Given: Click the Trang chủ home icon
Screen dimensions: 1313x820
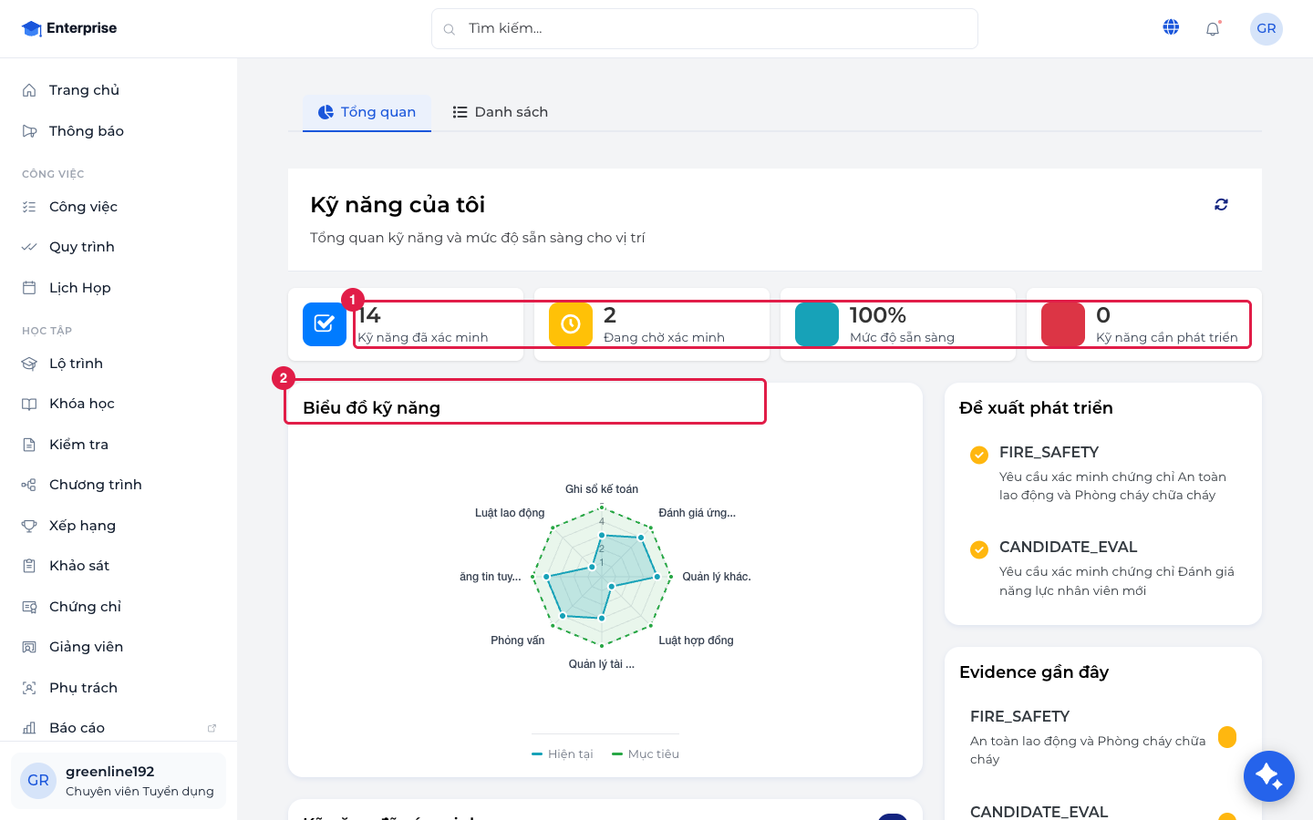Looking at the screenshot, I should point(29,90).
